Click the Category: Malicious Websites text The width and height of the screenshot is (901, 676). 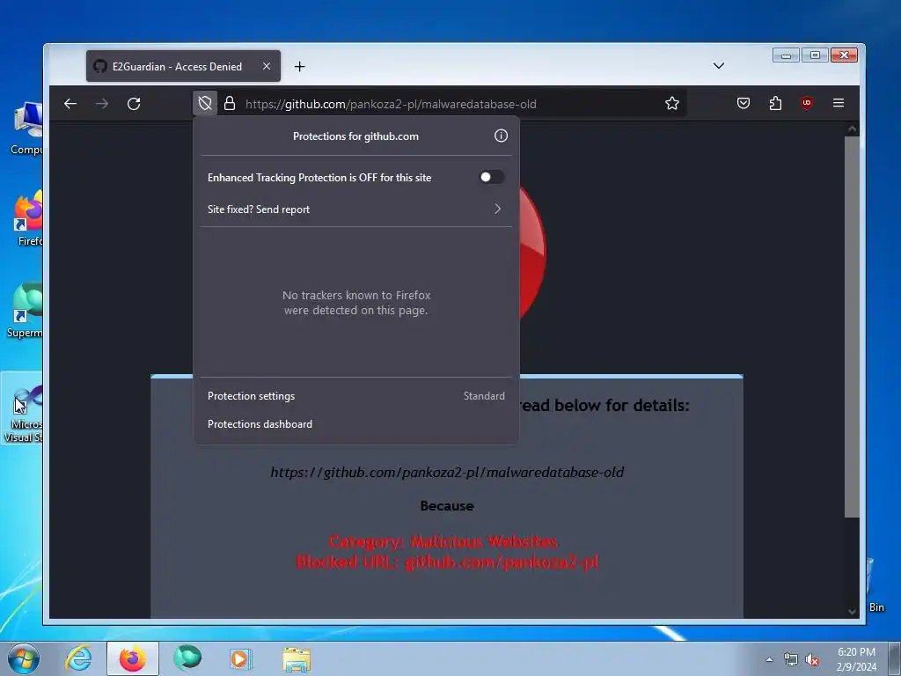(443, 541)
